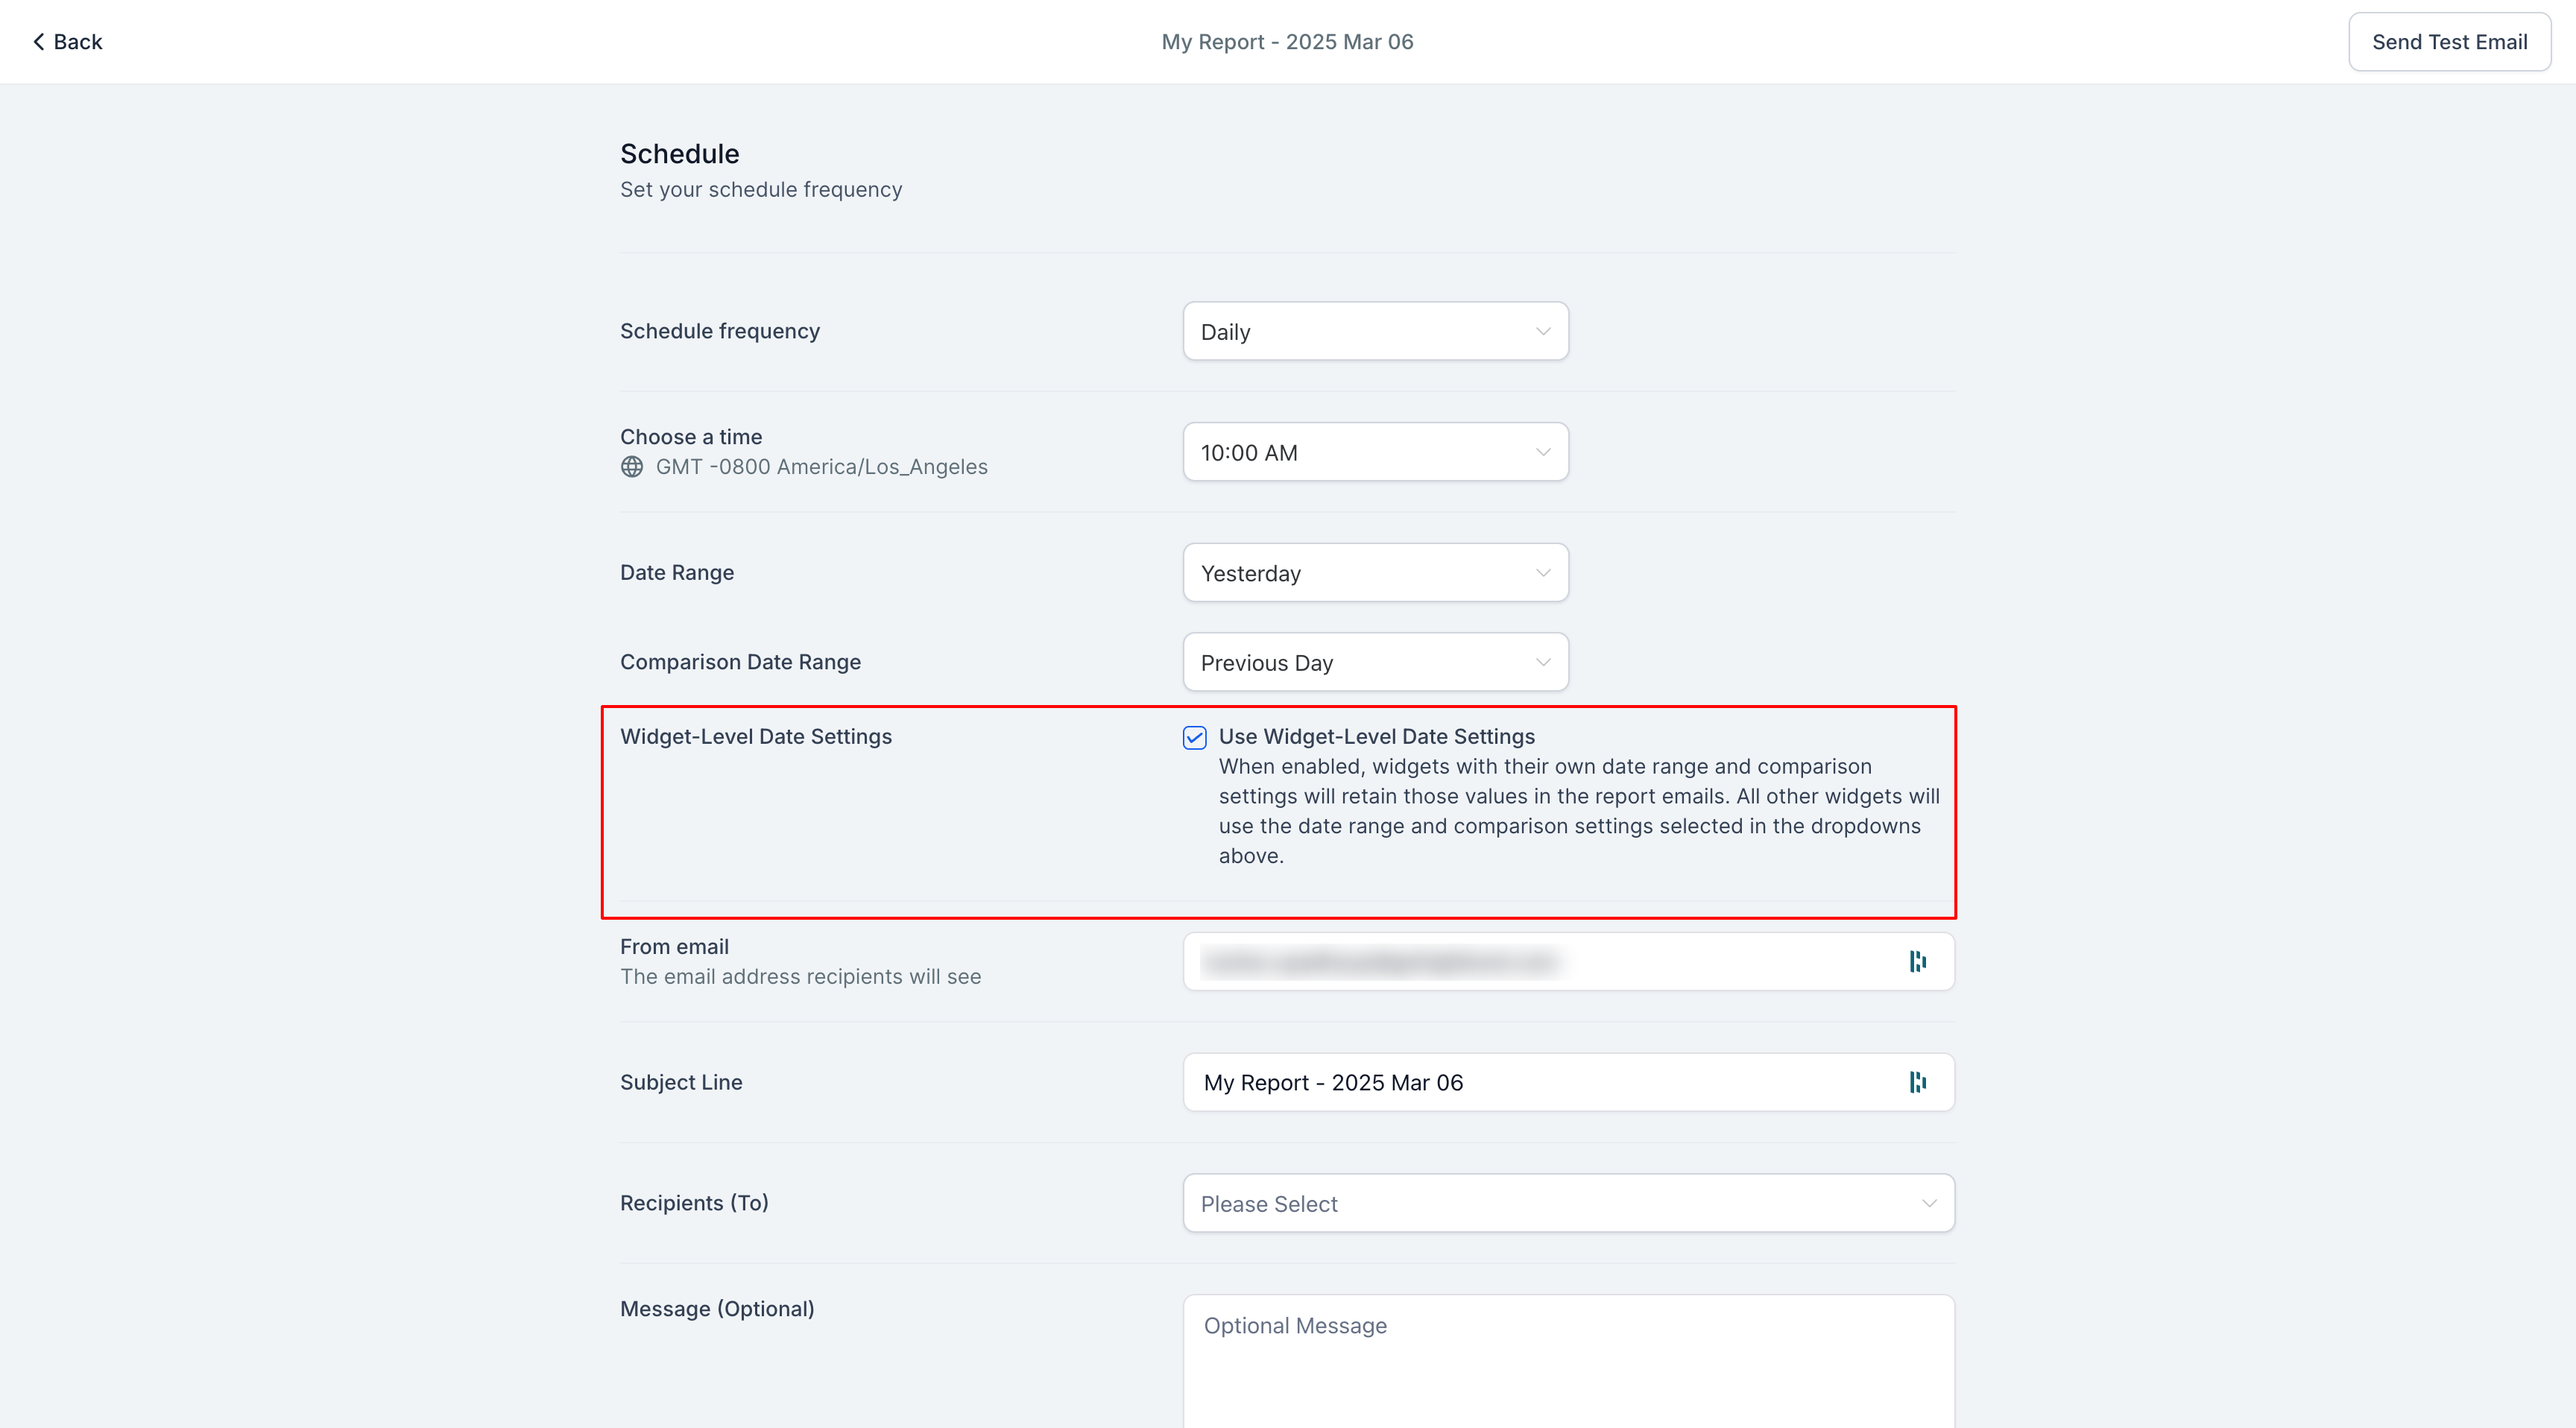Click the GMT -0800 America/Los_Angeles timezone label

point(821,466)
